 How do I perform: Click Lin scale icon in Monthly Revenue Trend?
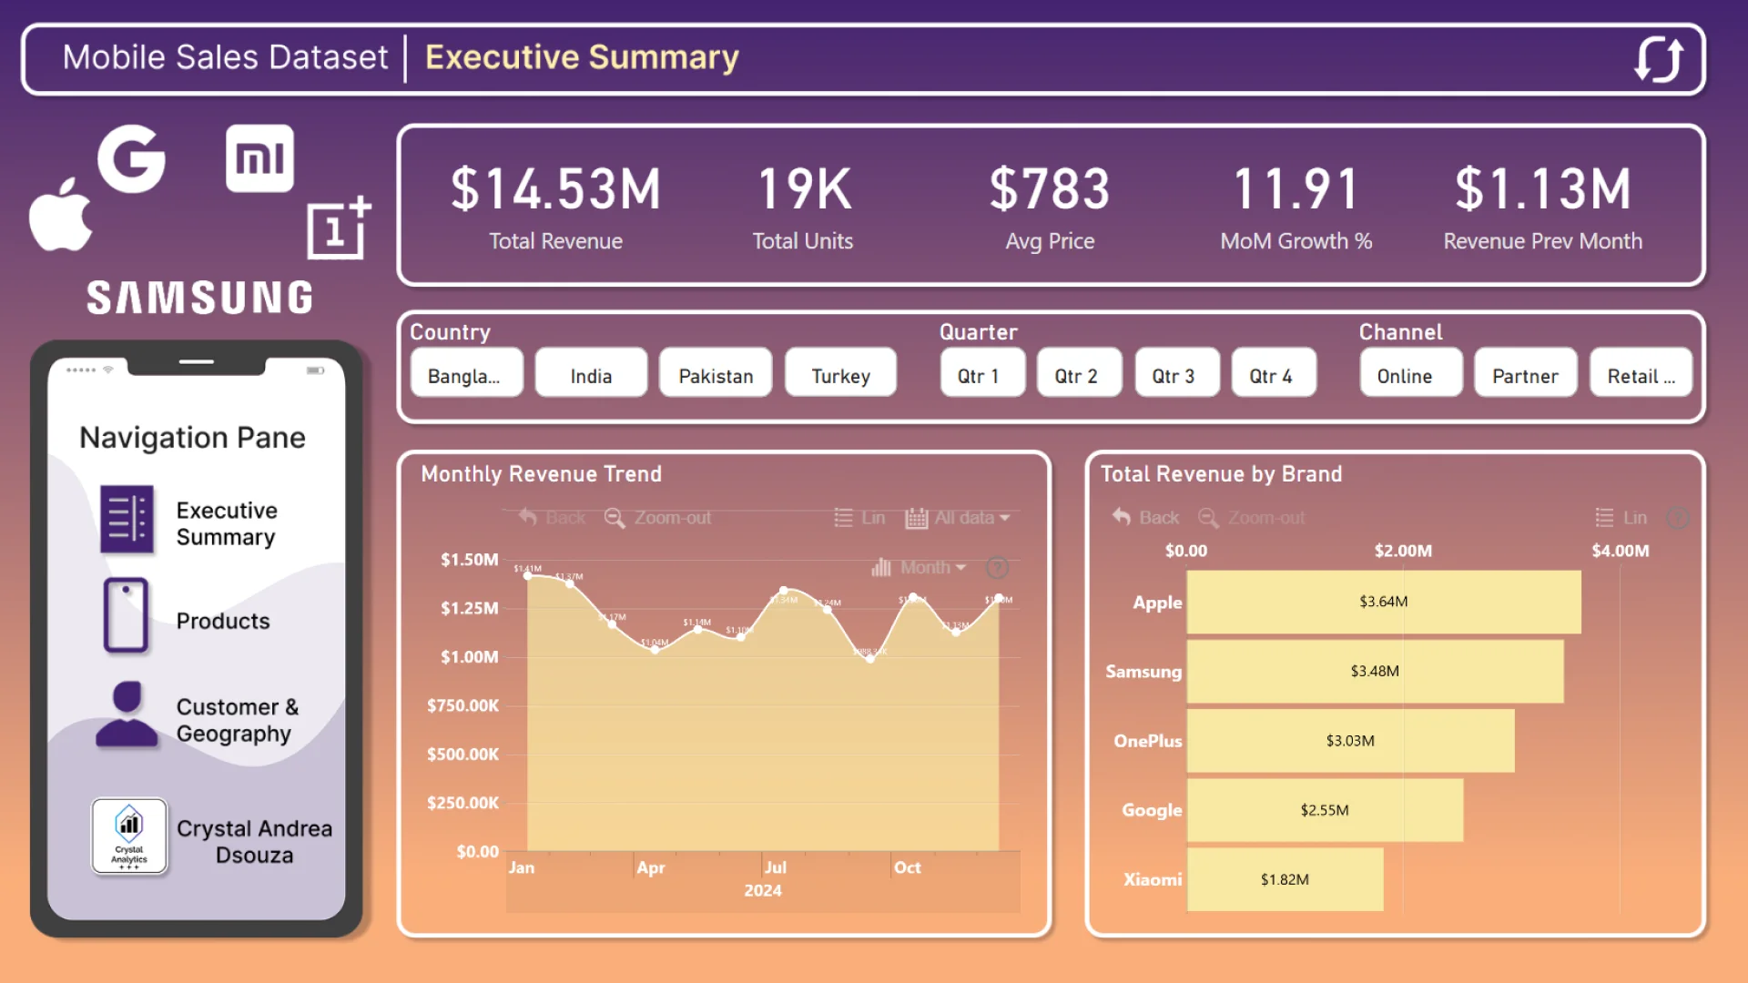click(843, 518)
